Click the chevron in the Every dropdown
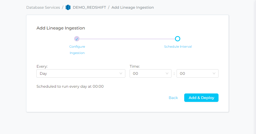Viewport: 256px width, 134px height. [x=121, y=73]
